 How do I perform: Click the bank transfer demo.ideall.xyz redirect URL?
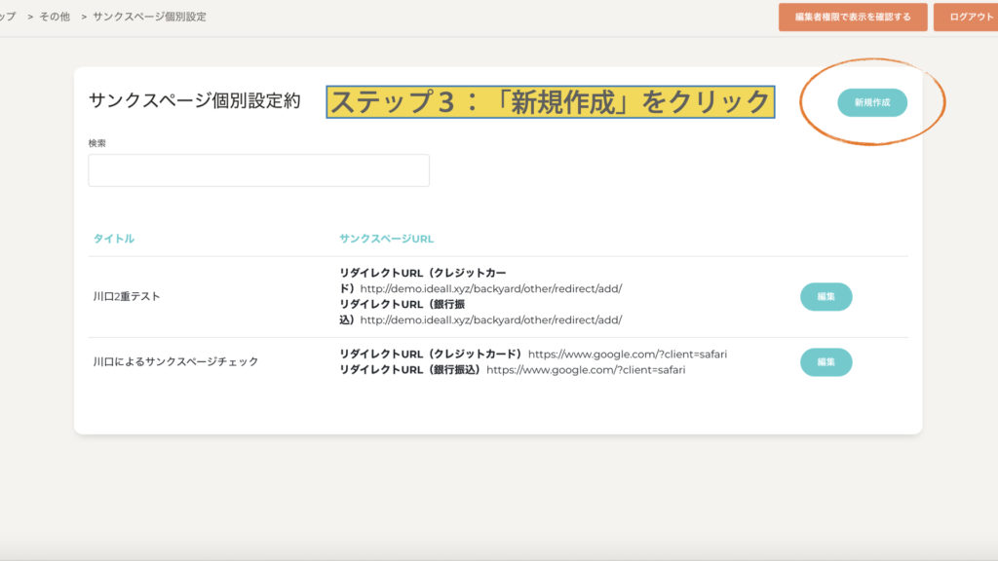490,319
